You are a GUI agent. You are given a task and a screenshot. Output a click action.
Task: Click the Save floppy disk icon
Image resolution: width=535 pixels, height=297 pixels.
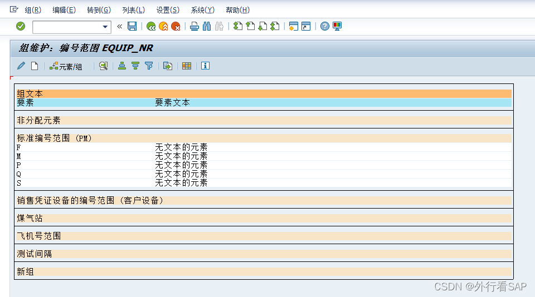pos(132,26)
